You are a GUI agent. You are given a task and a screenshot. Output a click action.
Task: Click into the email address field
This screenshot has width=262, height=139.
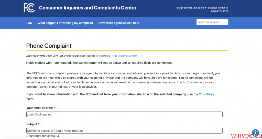[x=124, y=114]
